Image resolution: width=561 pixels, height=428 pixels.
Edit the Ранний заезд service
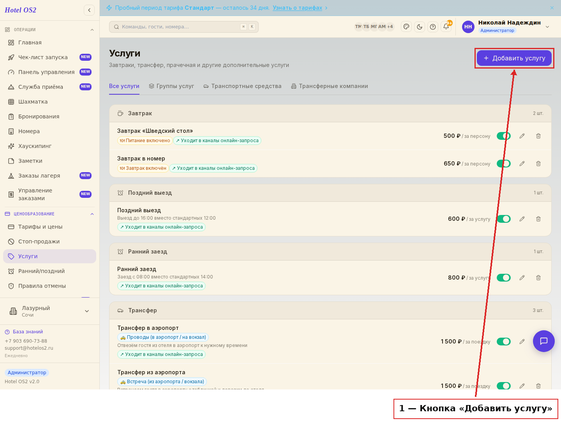522,278
